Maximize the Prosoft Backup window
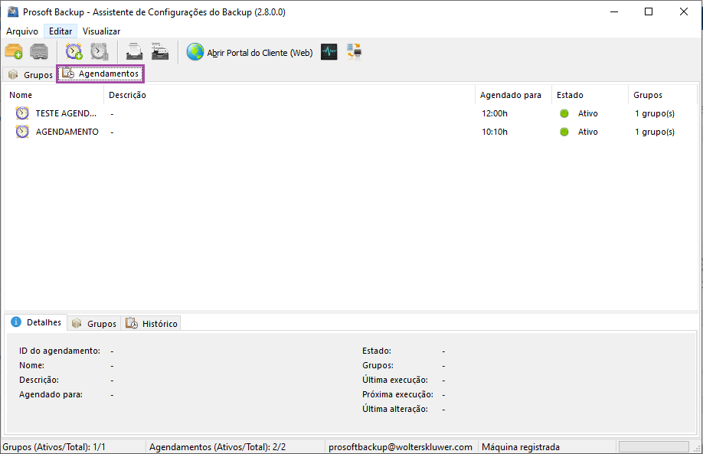Viewport: 703px width, 454px height. (x=649, y=11)
